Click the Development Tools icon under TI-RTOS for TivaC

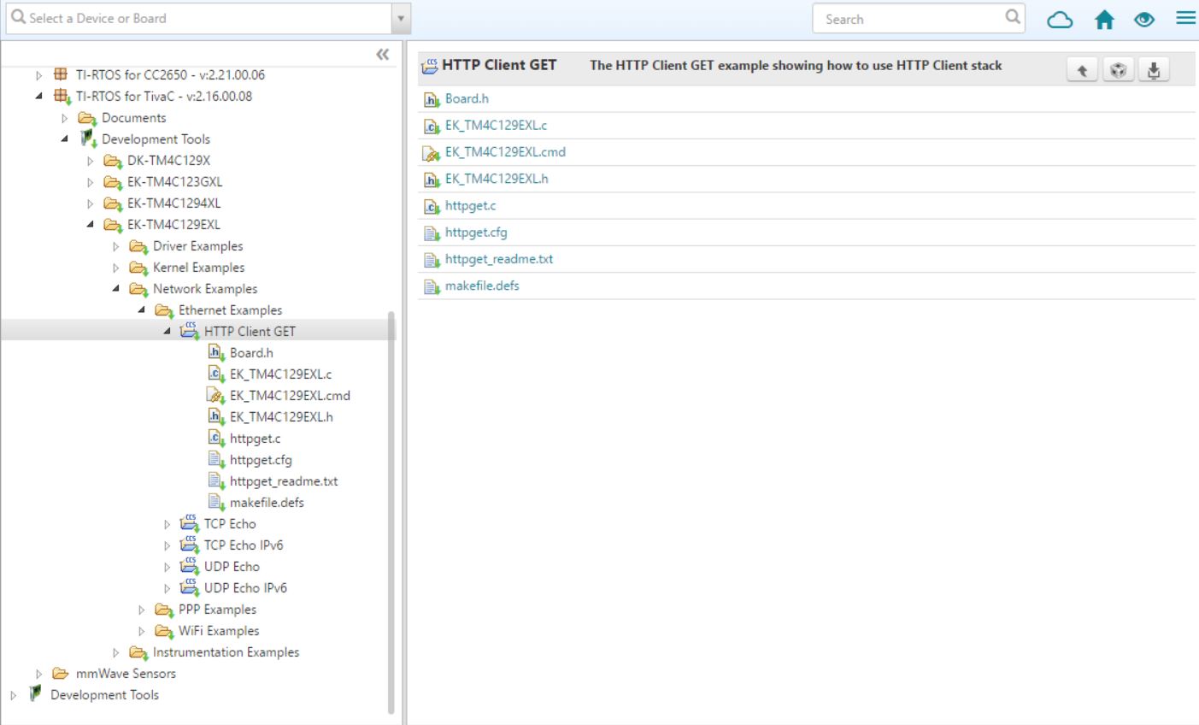pyautogui.click(x=87, y=139)
